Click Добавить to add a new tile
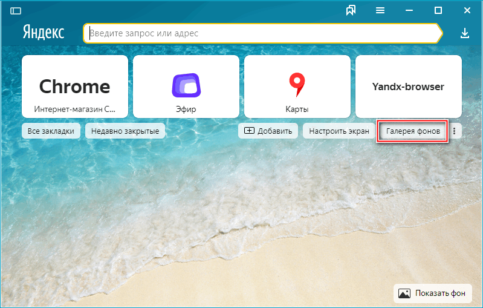 (268, 131)
